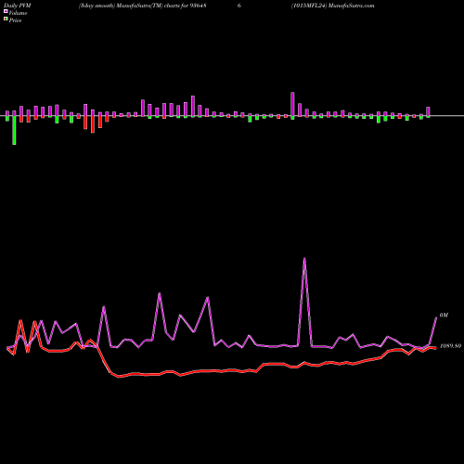Click the '(1015MFL24) MunafaSutra.com' heading

point(332,6)
